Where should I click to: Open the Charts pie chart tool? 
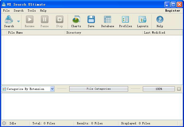pyautogui.click(x=76, y=21)
